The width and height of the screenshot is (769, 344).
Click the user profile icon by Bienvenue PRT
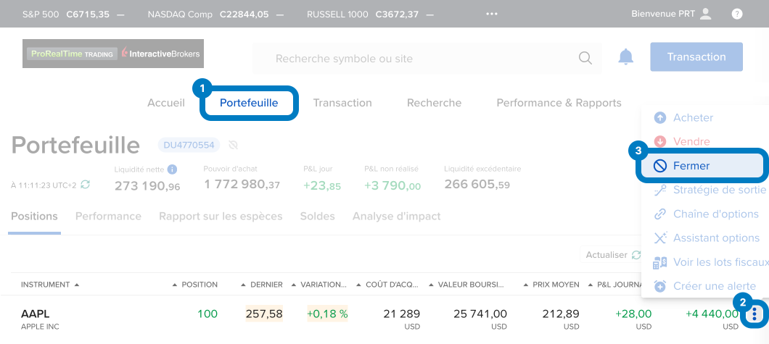coord(706,14)
